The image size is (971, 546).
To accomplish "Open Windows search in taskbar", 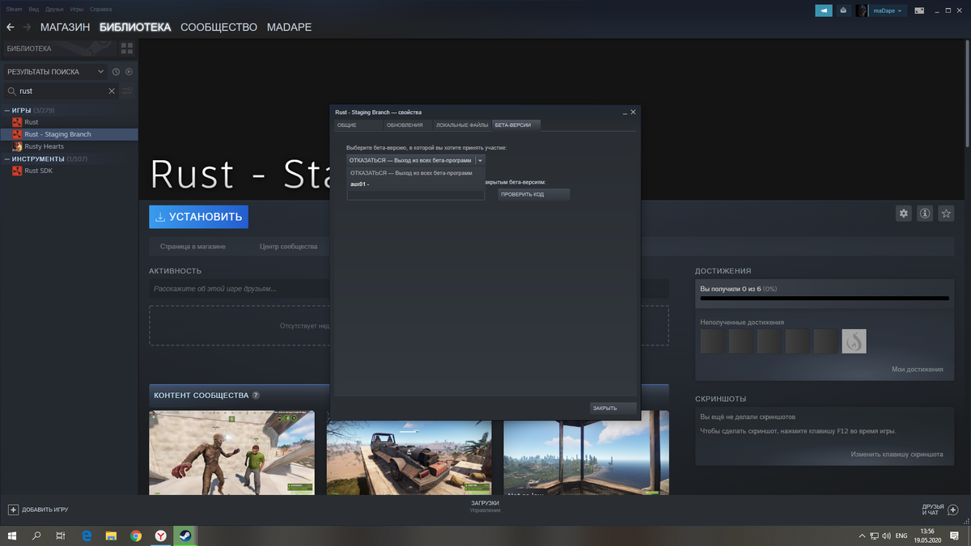I will 36,535.
